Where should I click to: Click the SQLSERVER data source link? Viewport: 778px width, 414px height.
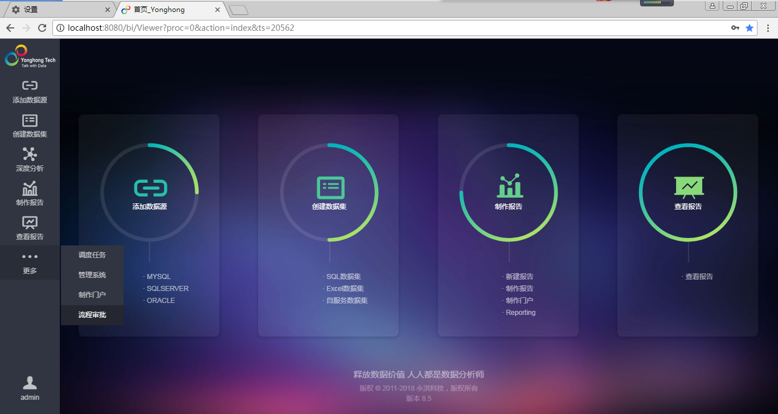pos(167,289)
